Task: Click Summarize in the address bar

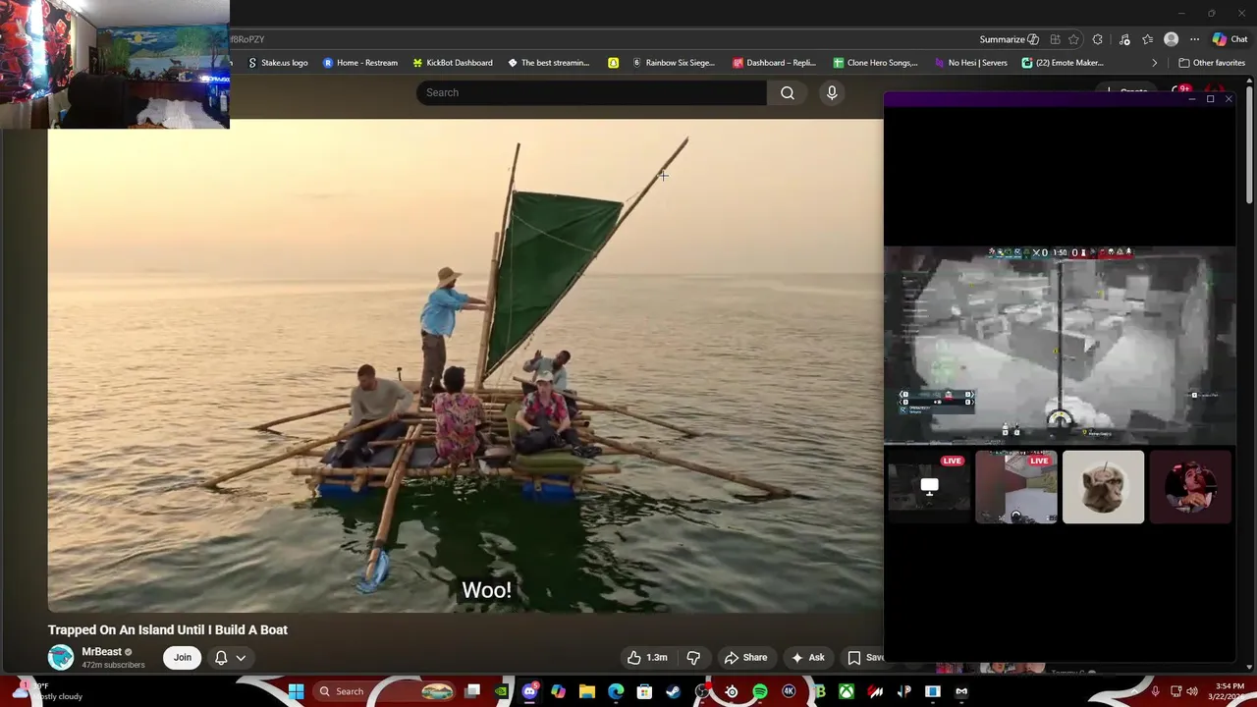Action: (1009, 39)
